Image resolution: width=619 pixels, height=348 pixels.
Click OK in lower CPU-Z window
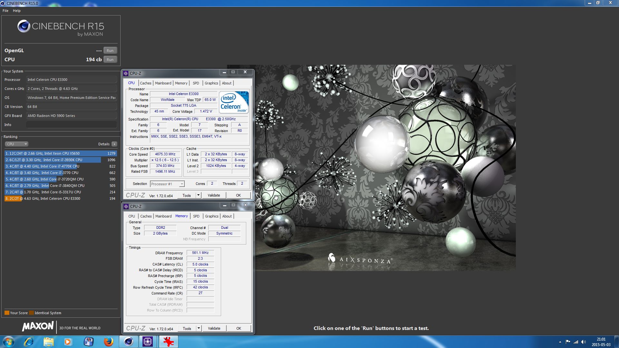tap(239, 329)
